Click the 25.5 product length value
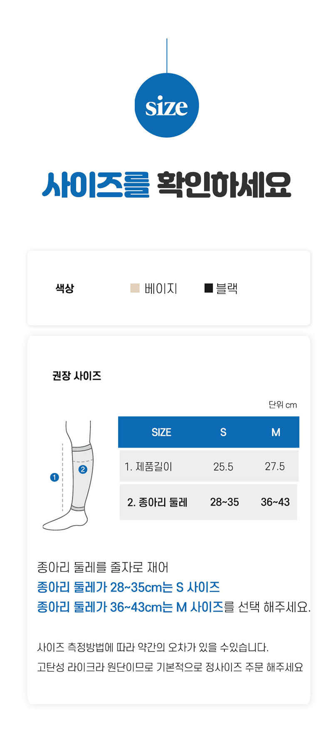Image resolution: width=333 pixels, height=739 pixels. (223, 466)
